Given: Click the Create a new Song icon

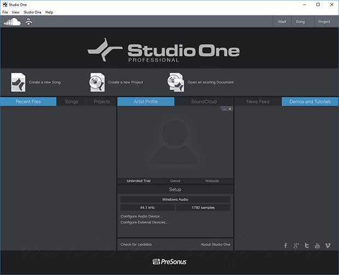Looking at the screenshot, I should click(18, 82).
